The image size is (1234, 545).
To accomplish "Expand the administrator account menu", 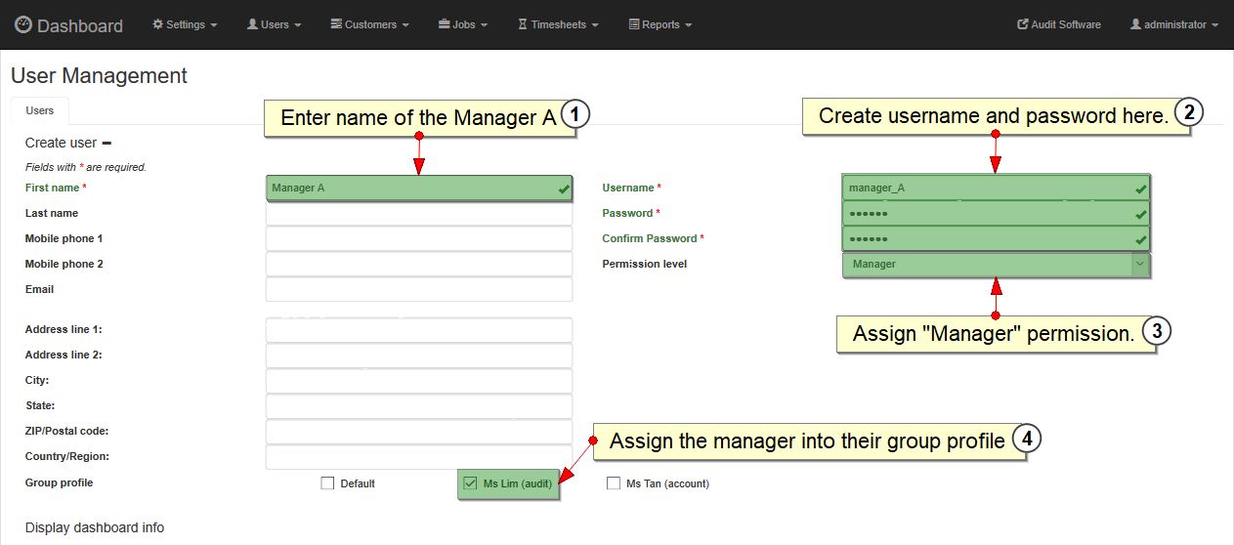I will [1174, 24].
